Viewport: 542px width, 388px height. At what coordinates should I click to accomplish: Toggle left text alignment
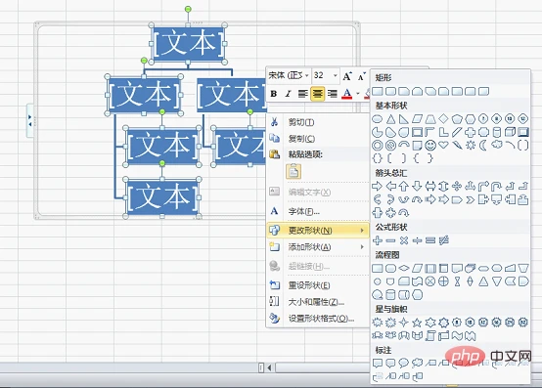303,94
